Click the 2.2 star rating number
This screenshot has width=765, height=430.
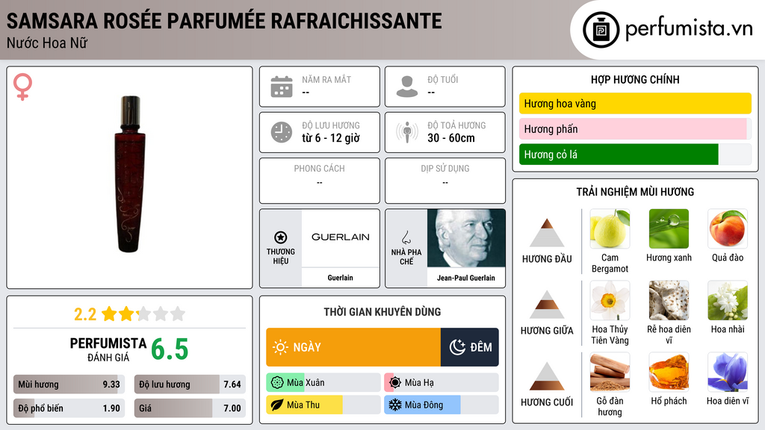(x=85, y=314)
